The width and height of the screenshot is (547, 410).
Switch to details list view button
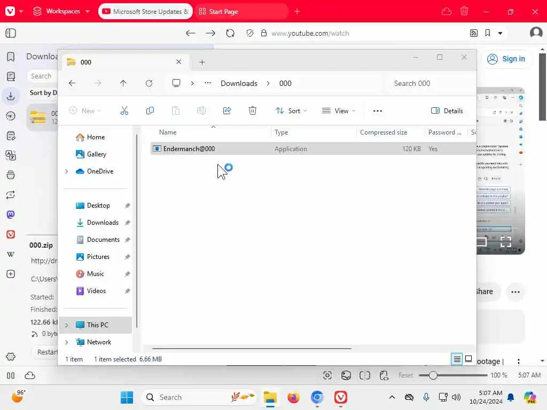[457, 359]
